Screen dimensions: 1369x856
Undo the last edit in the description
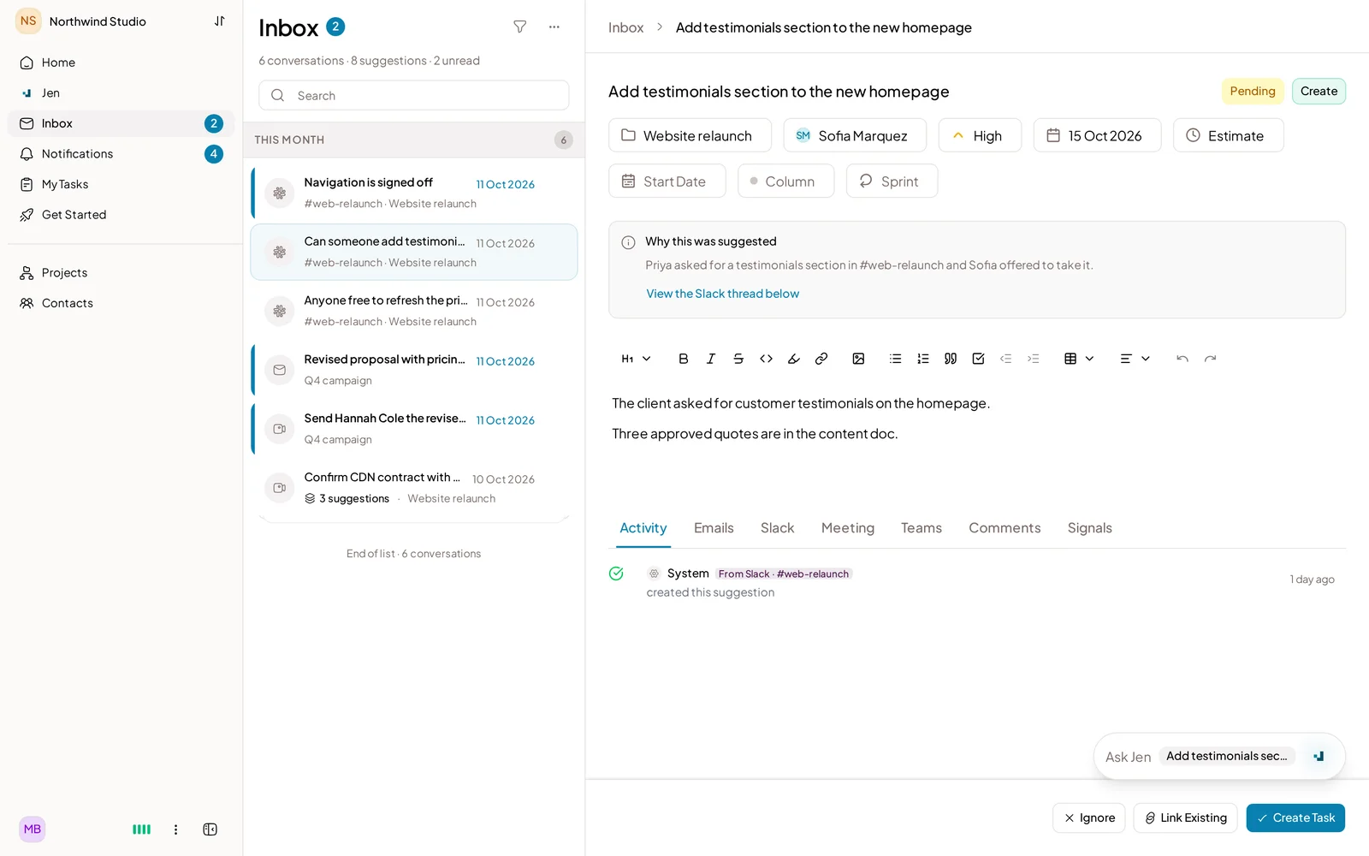coord(1182,359)
